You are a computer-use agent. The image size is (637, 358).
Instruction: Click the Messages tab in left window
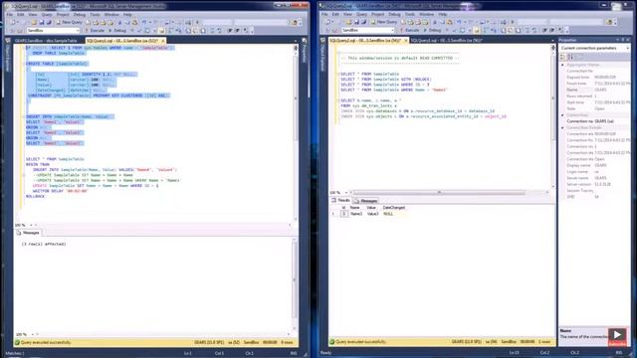[x=28, y=233]
